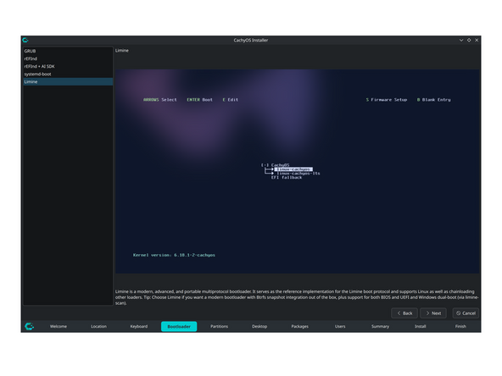Image resolution: width=502 pixels, height=376 pixels.
Task: Click CachyOS logo in title bar
Action: (x=25, y=40)
